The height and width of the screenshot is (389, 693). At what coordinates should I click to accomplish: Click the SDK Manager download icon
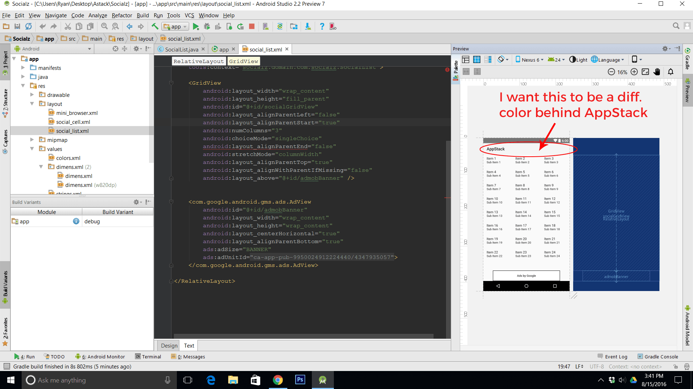click(x=308, y=26)
